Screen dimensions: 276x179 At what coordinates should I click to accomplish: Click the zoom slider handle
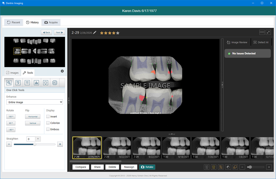[250, 167]
